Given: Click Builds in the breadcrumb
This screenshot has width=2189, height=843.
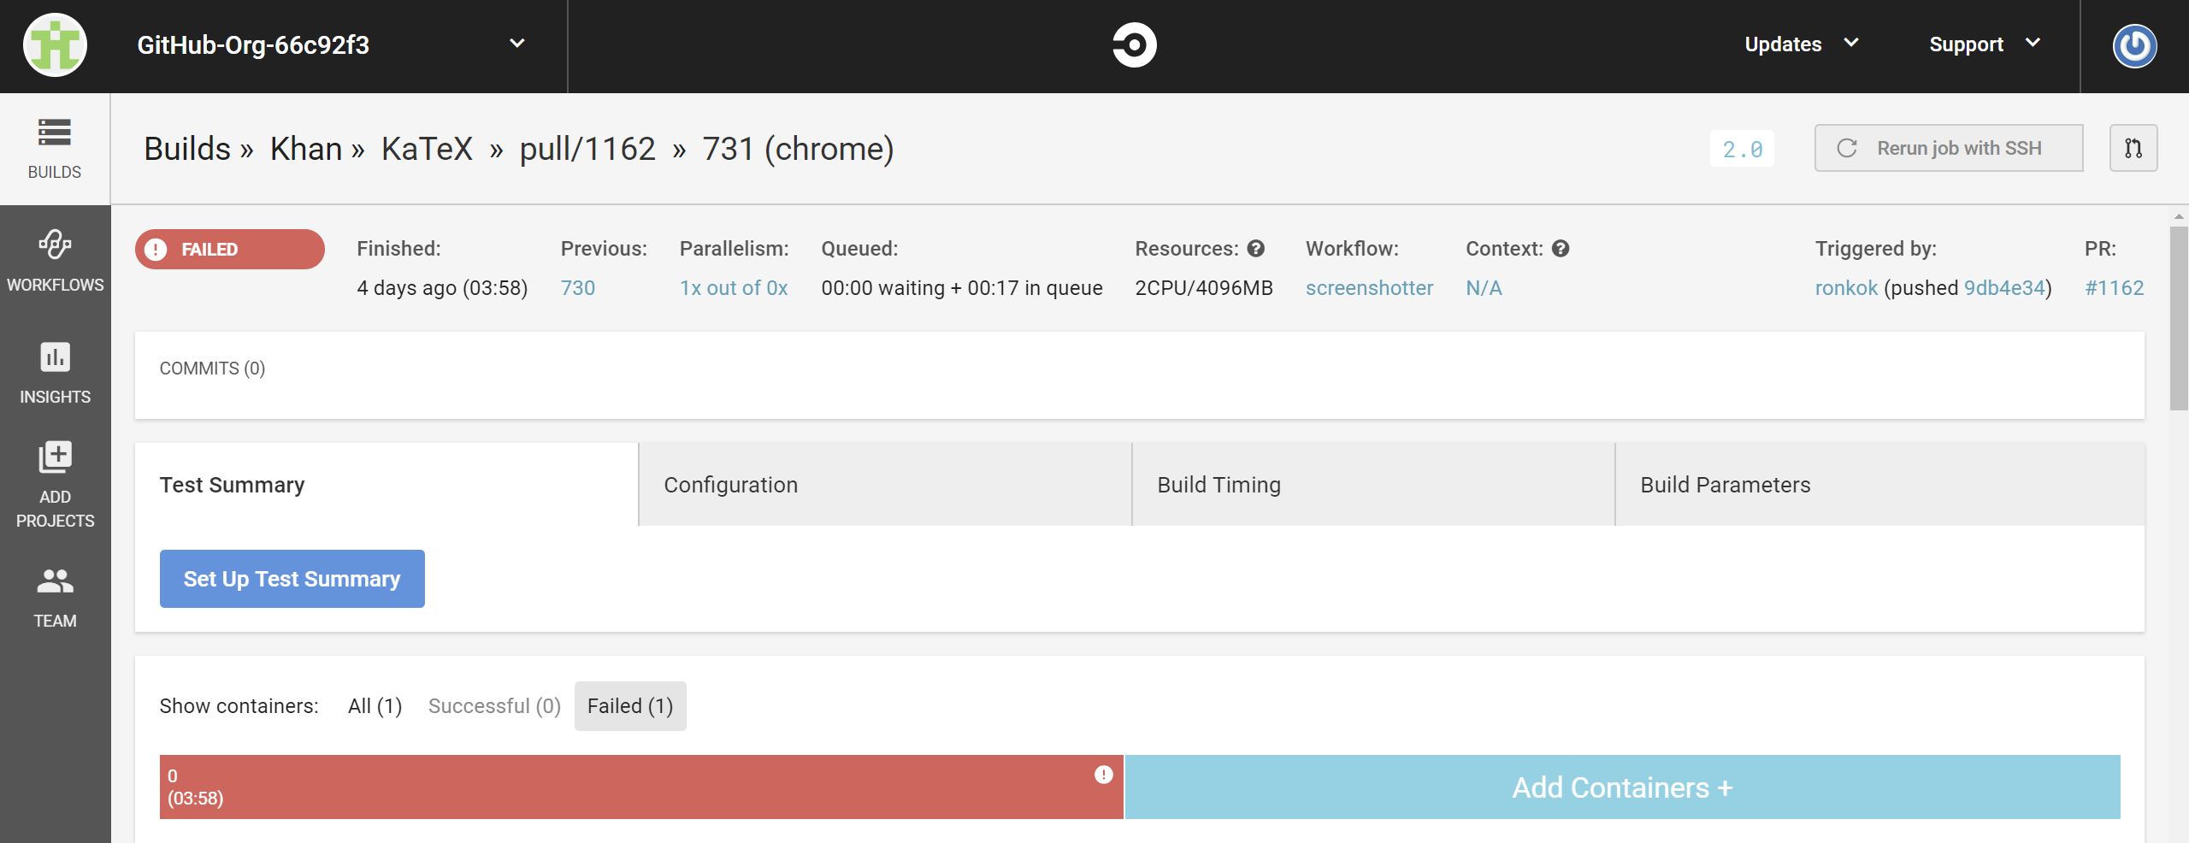Looking at the screenshot, I should pyautogui.click(x=187, y=149).
